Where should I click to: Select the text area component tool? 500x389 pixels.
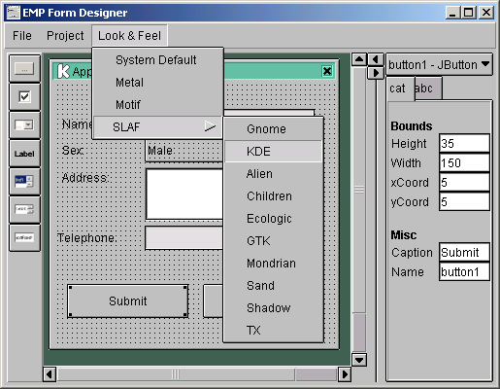pos(24,209)
